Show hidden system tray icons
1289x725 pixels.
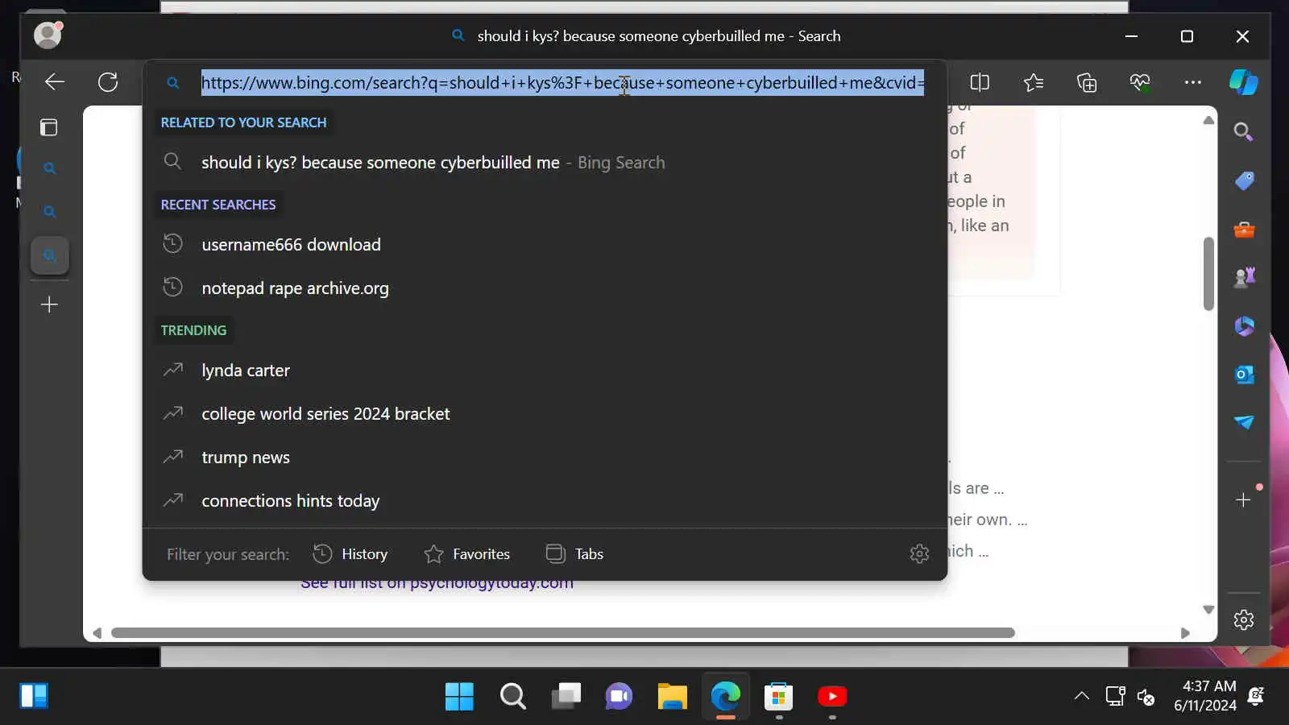1082,696
